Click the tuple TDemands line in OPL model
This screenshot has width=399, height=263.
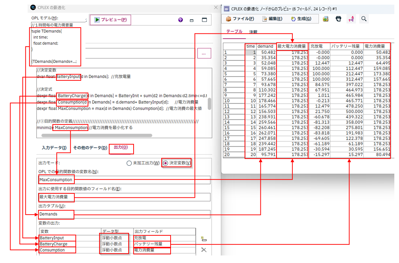(47, 31)
